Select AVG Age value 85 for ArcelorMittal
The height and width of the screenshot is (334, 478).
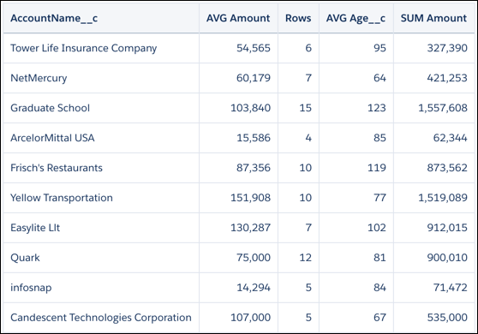[379, 138]
